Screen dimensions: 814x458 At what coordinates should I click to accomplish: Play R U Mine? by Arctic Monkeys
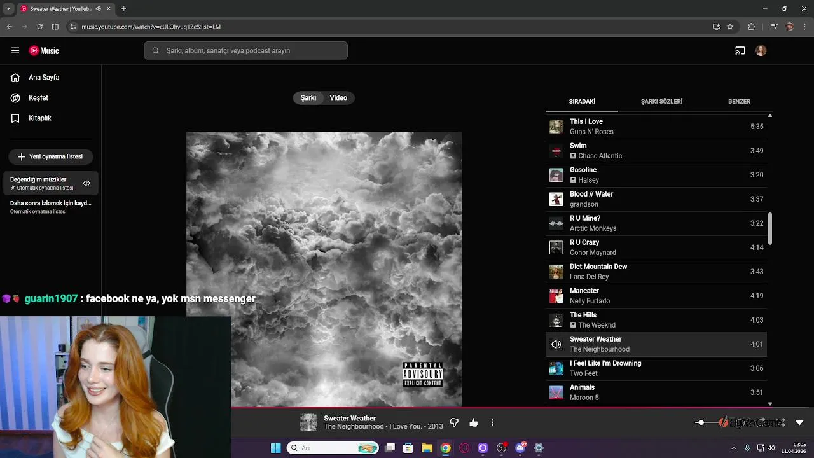point(656,223)
